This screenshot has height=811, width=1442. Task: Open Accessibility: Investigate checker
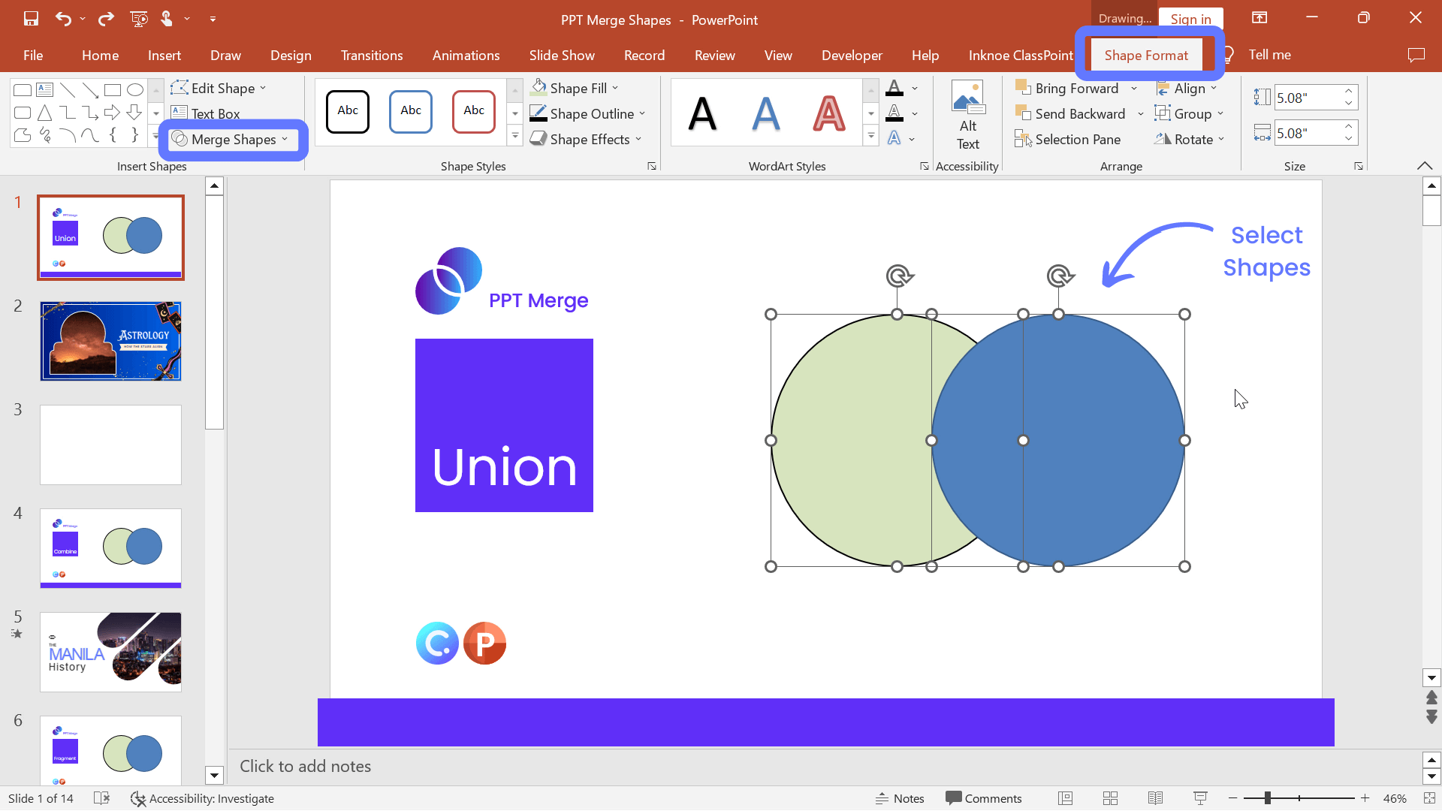(203, 798)
